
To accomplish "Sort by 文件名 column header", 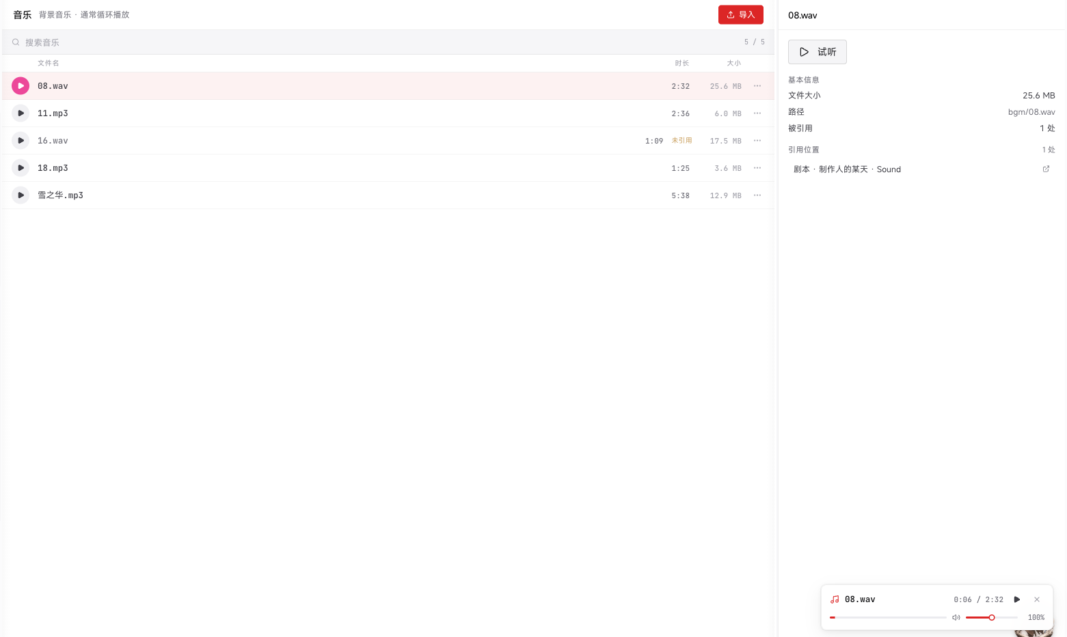I will pyautogui.click(x=49, y=63).
